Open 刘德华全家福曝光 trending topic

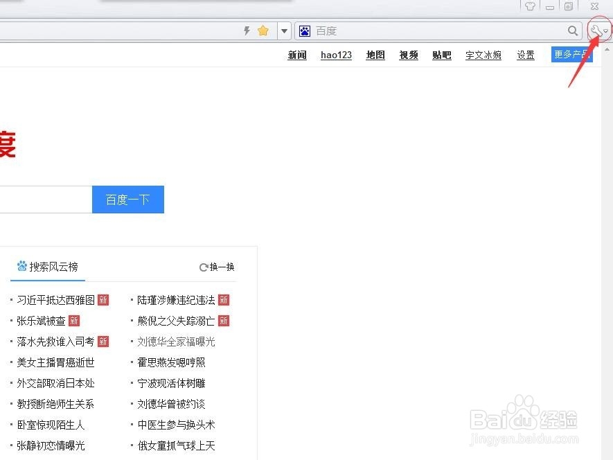176,341
